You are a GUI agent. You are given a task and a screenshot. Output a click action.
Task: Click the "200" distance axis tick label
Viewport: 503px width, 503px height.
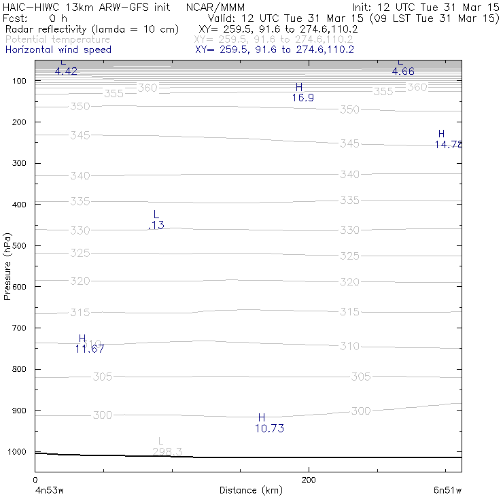point(309,480)
